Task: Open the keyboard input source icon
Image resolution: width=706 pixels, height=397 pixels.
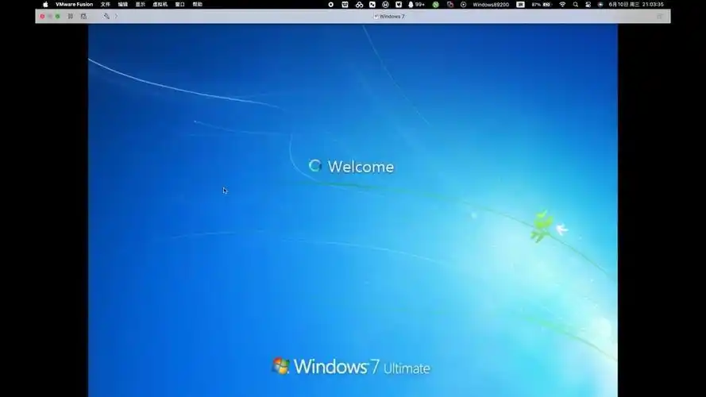Action: (520, 5)
